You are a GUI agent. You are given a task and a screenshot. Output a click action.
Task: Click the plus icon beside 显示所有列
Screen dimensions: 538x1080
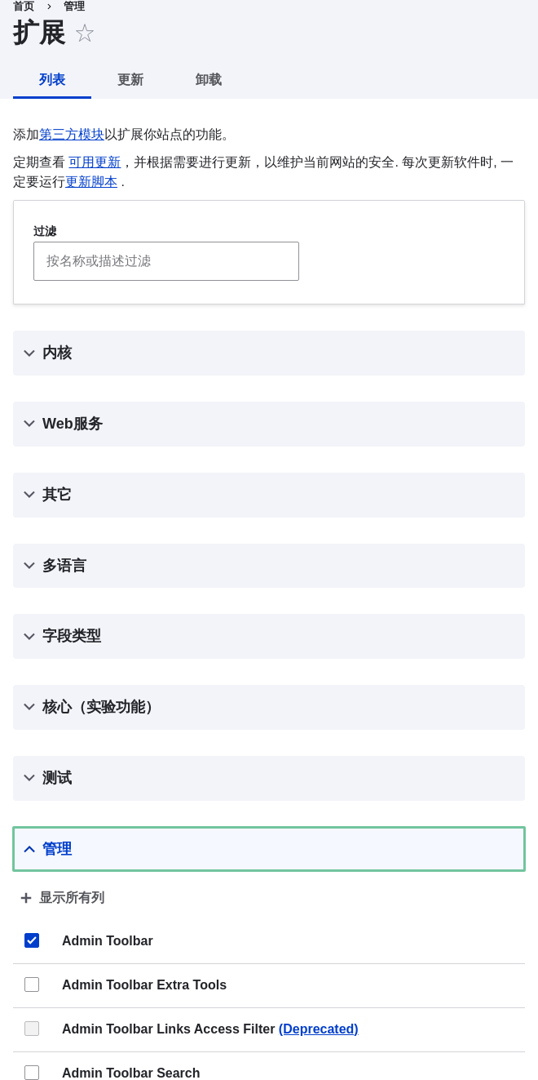(26, 898)
